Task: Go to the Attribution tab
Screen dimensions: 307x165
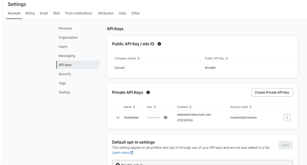Action: 106,13
